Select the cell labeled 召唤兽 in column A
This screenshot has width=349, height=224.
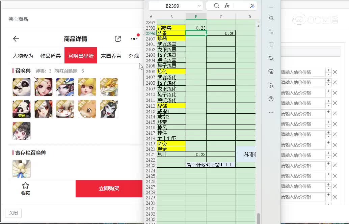coord(171,28)
